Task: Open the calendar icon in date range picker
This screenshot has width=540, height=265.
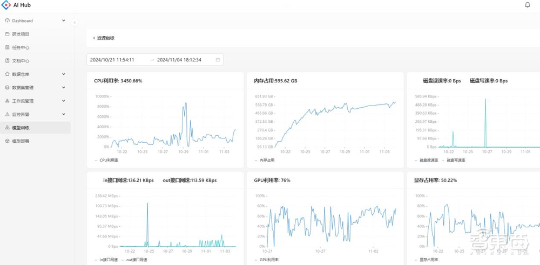Action: (218, 60)
